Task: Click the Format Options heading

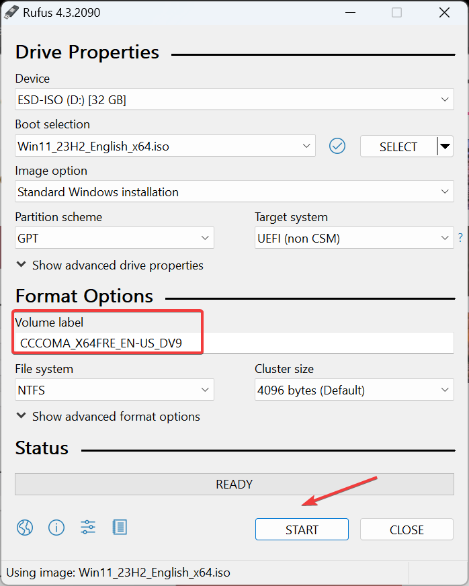Action: (x=84, y=296)
